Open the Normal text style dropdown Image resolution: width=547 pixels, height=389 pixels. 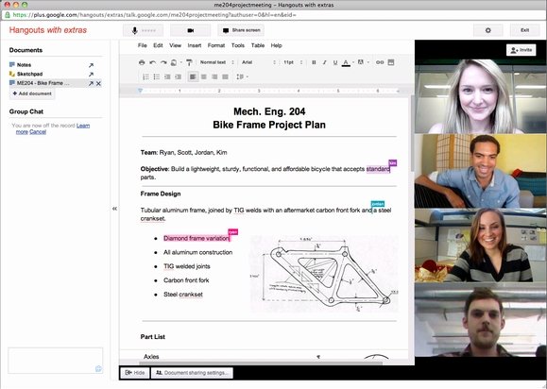click(216, 62)
